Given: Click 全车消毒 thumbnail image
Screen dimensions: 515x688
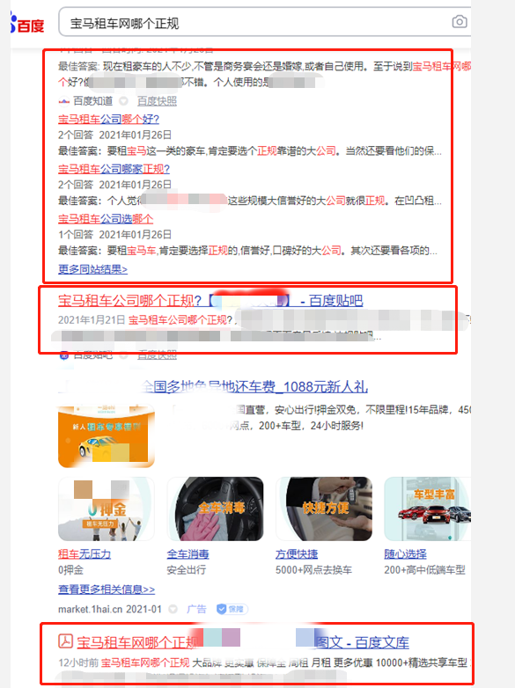Looking at the screenshot, I should click(x=215, y=509).
